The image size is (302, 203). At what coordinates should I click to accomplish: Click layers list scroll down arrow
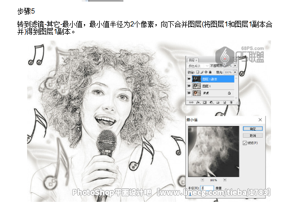point(236,98)
